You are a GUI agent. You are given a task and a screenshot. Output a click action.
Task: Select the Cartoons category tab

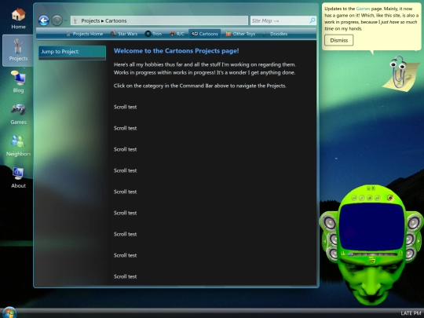pyautogui.click(x=205, y=34)
